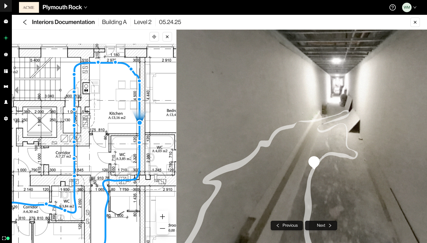Image resolution: width=427 pixels, height=243 pixels.
Task: Advance to the Next photo
Action: (x=321, y=226)
